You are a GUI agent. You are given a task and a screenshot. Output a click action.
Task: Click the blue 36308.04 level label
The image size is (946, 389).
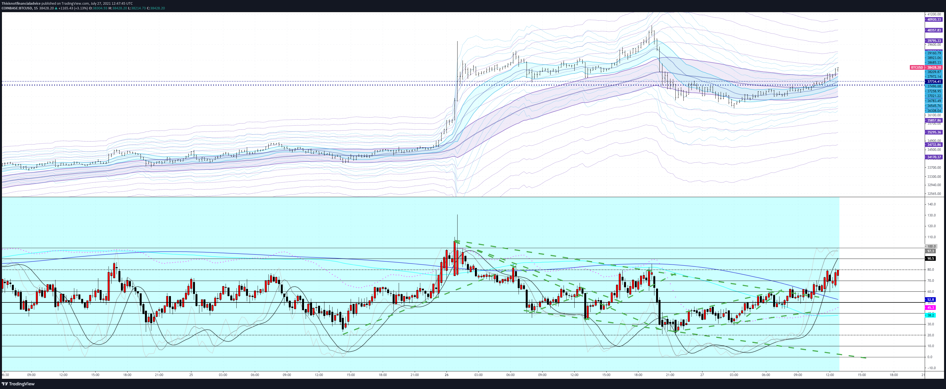click(x=934, y=110)
